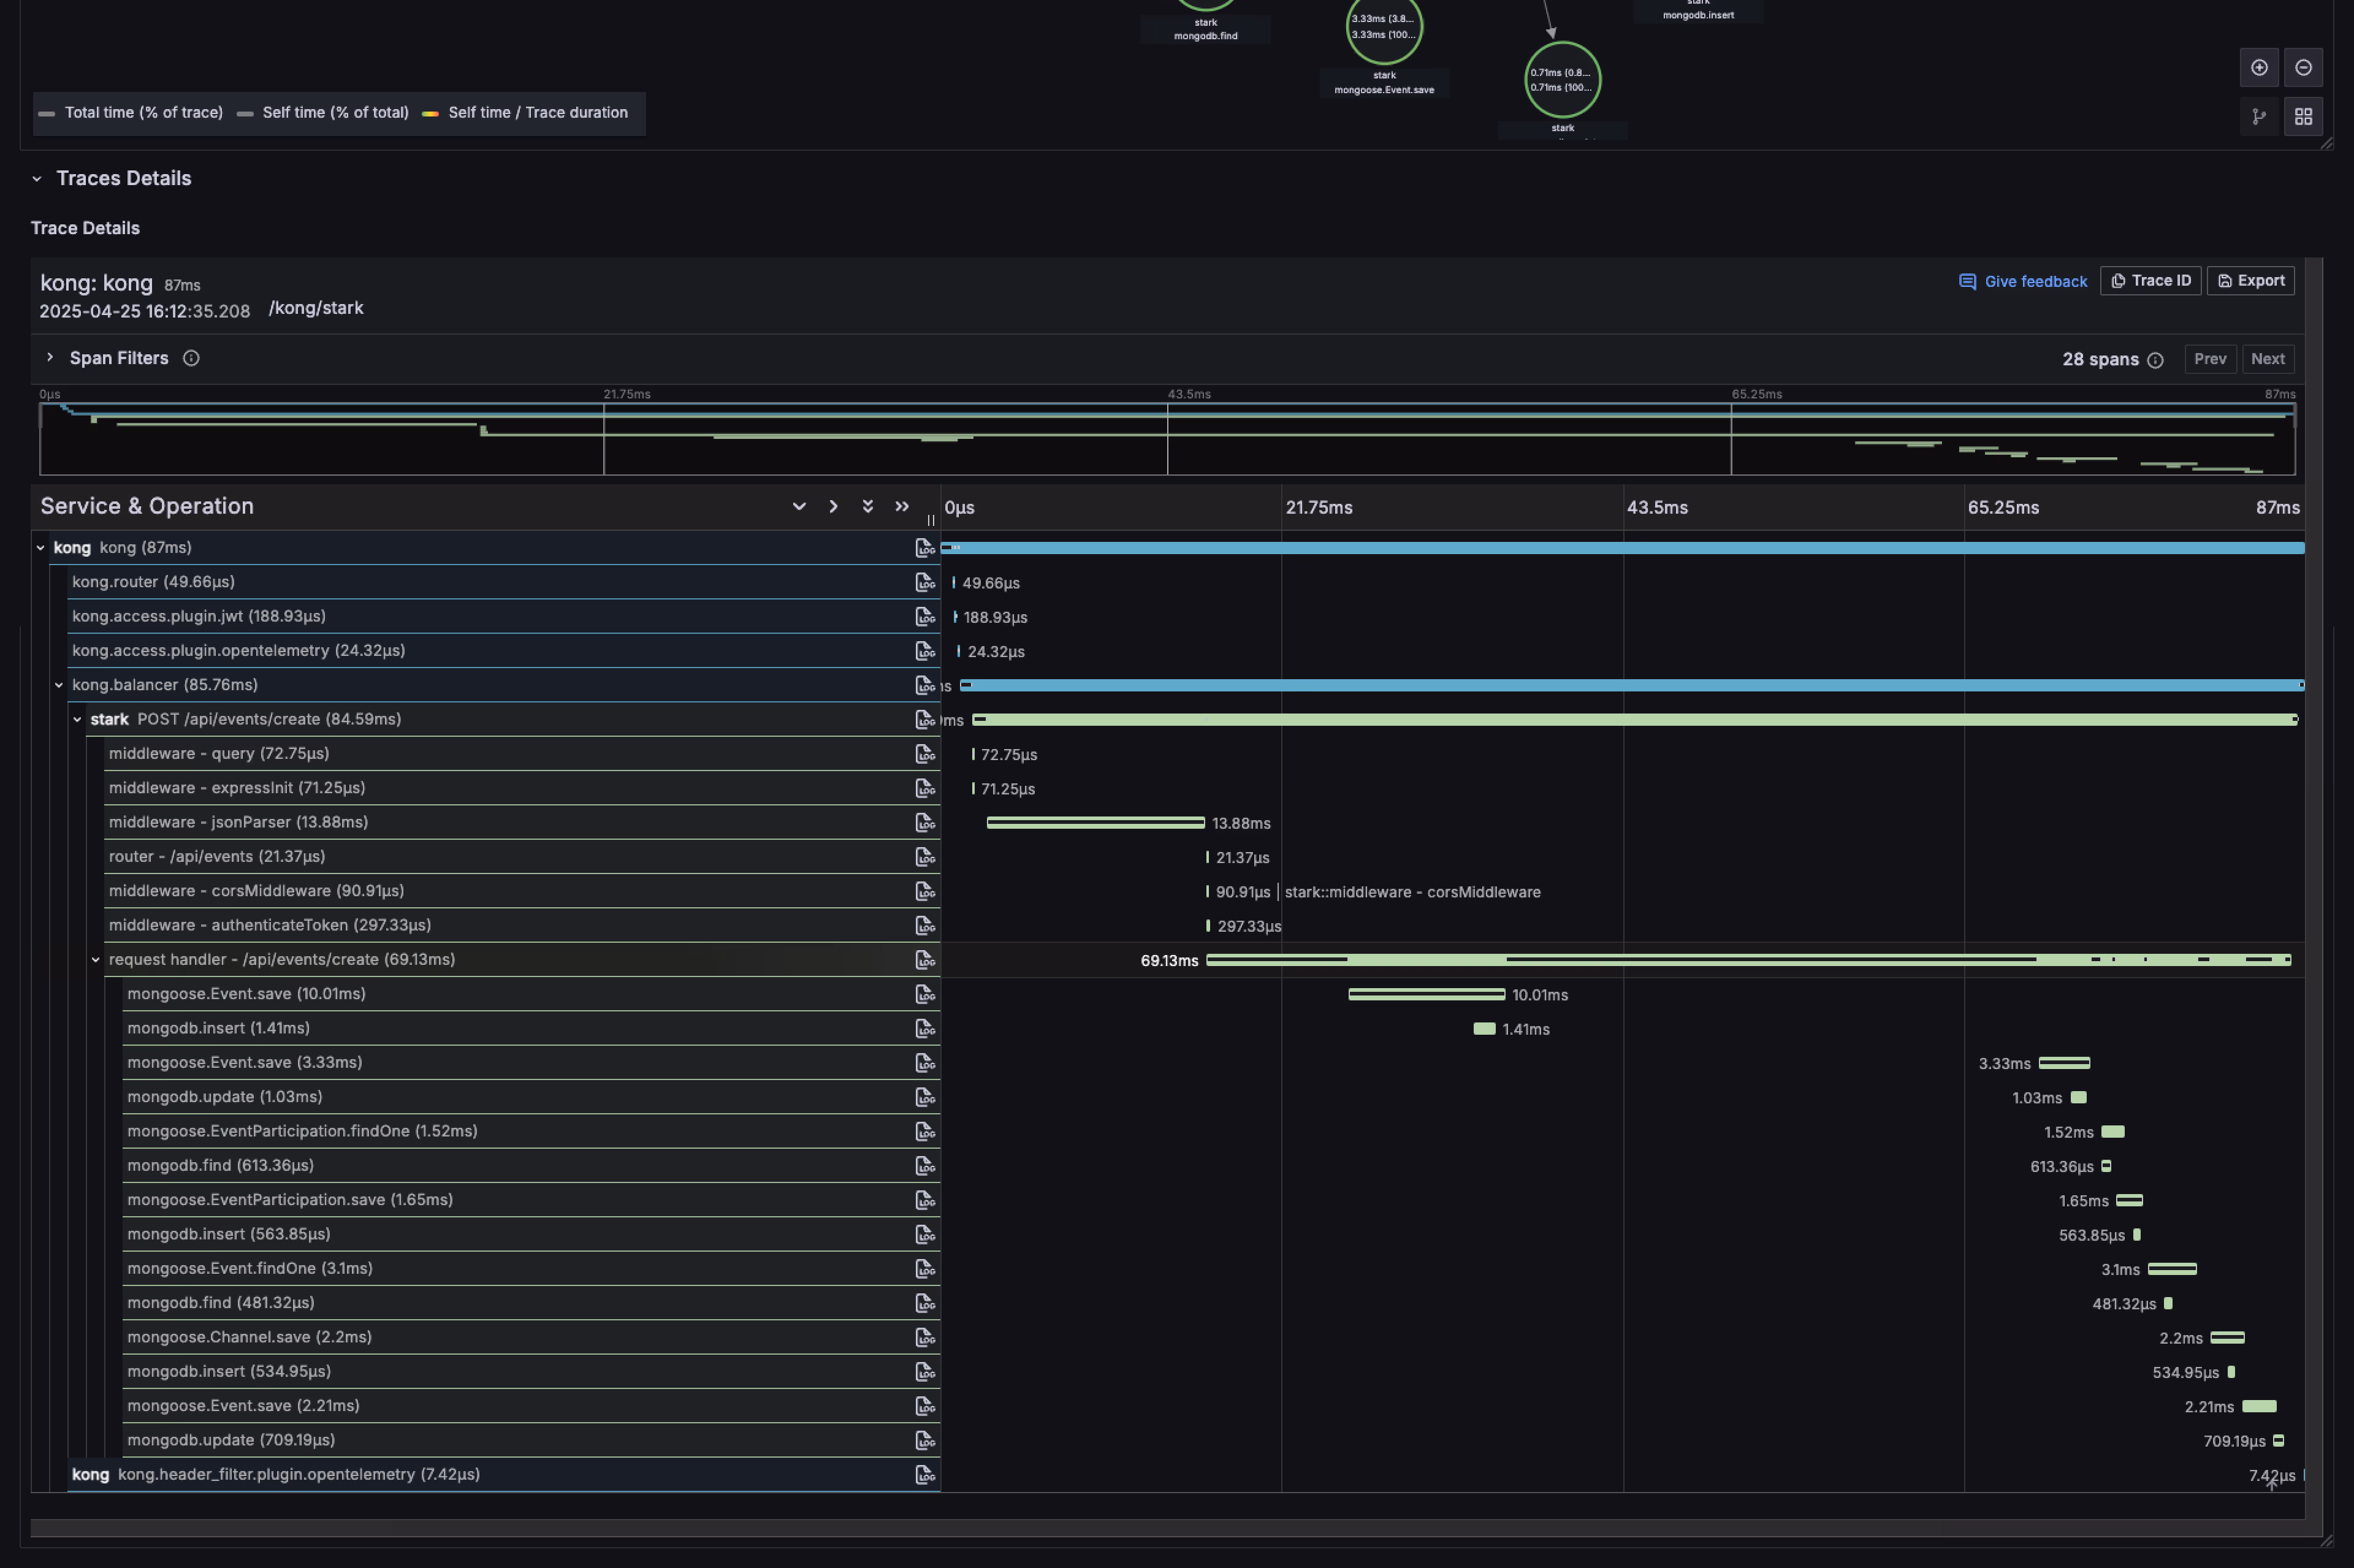
Task: Collapse the stark POST /api/events/create span
Action: pos(77,719)
